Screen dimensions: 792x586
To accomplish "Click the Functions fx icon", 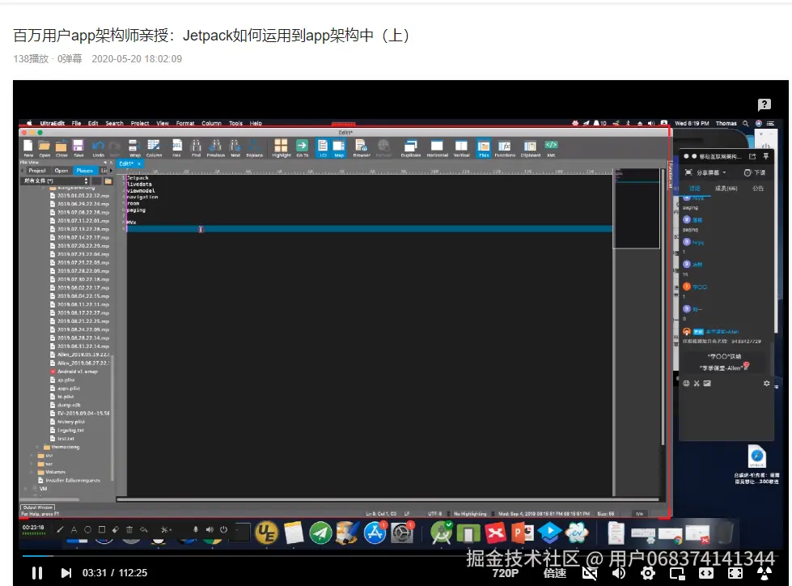I will click(505, 147).
